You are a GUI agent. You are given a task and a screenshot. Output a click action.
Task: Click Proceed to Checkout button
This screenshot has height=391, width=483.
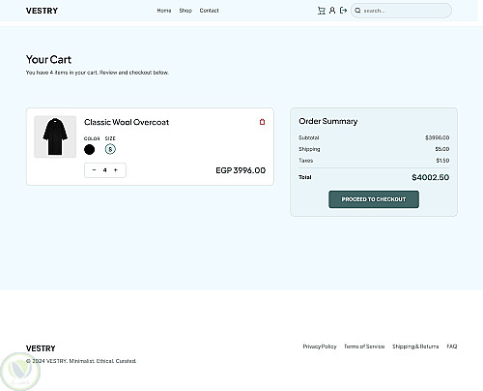[x=374, y=199]
